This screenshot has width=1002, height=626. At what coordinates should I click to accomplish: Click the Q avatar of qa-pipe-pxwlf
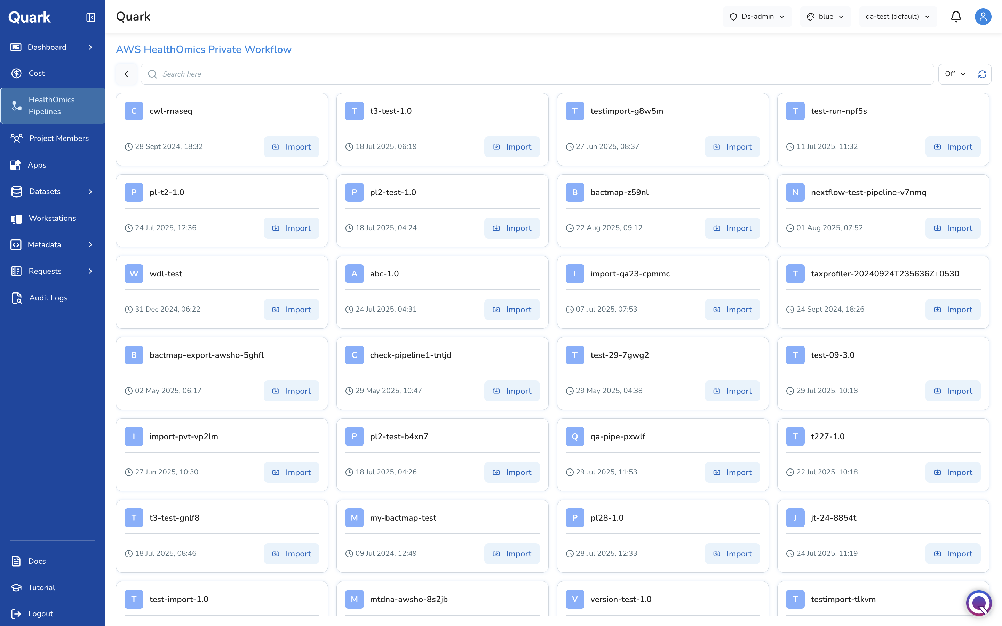point(575,436)
